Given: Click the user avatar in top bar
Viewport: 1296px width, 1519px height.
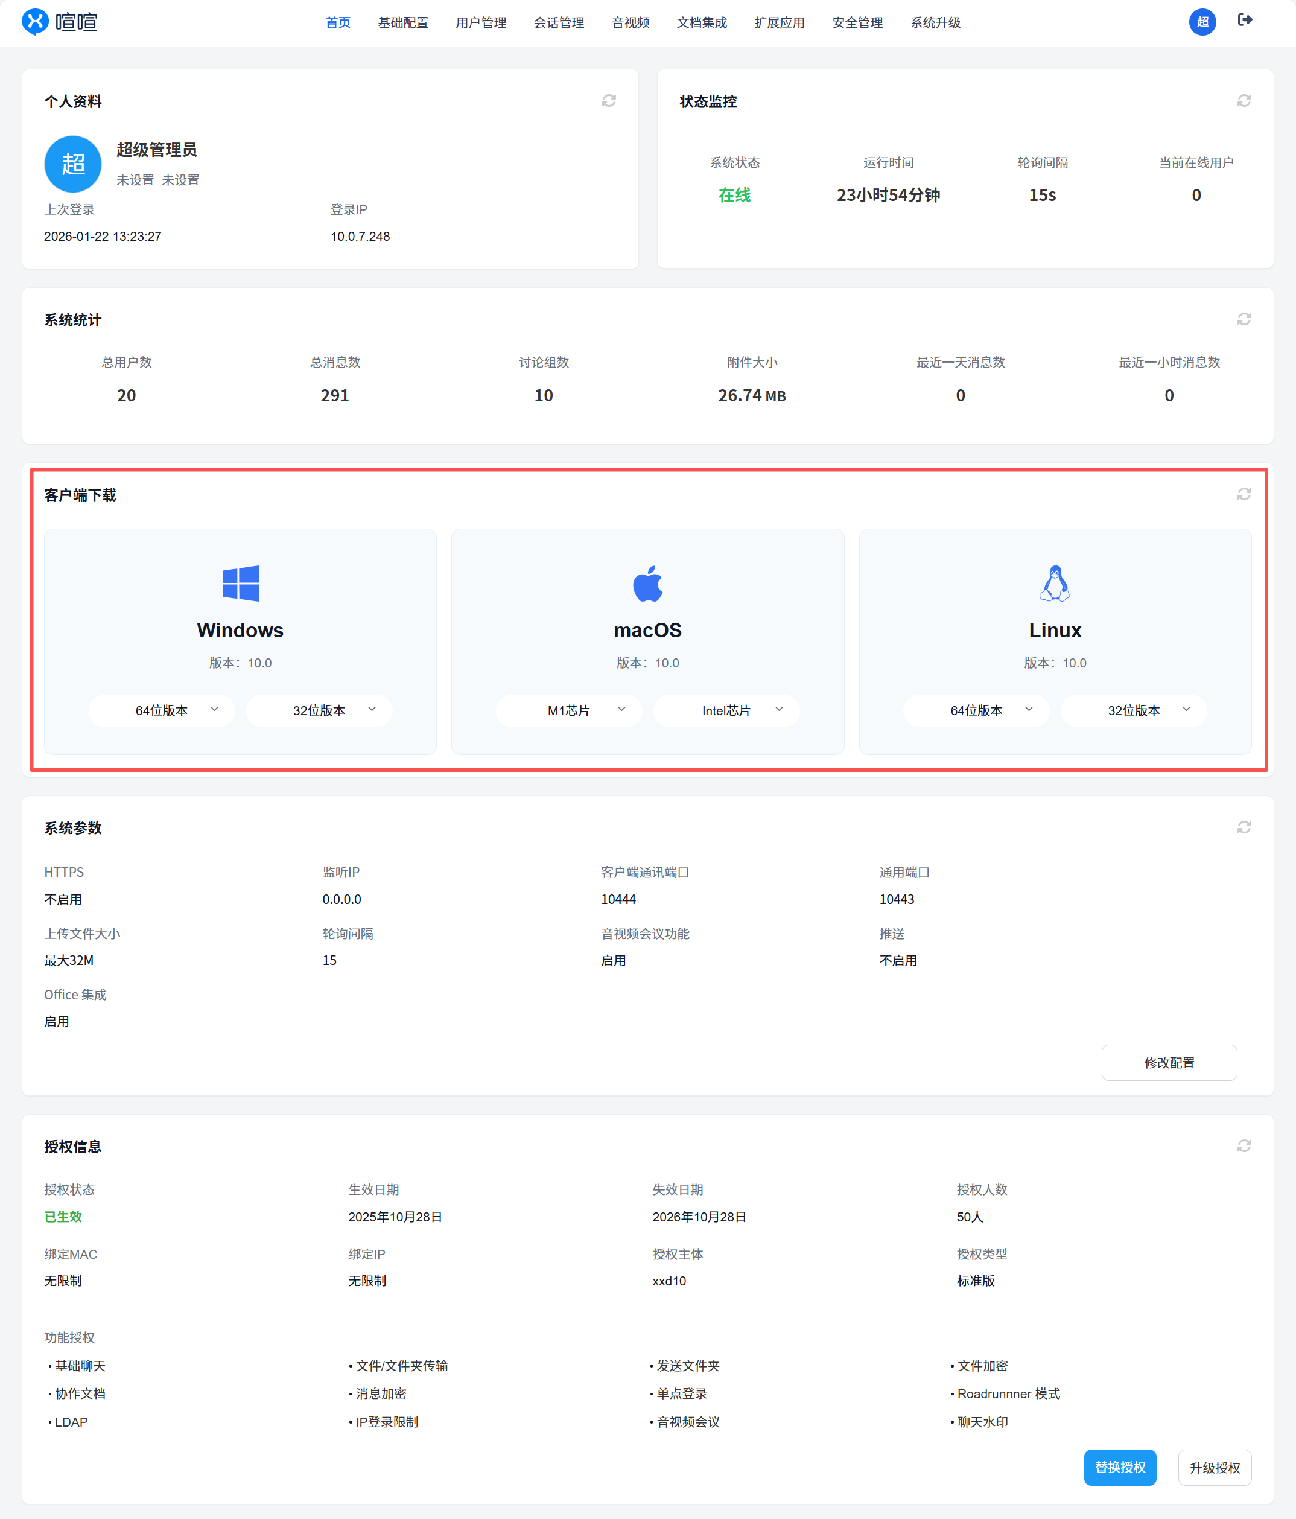Looking at the screenshot, I should coord(1202,22).
